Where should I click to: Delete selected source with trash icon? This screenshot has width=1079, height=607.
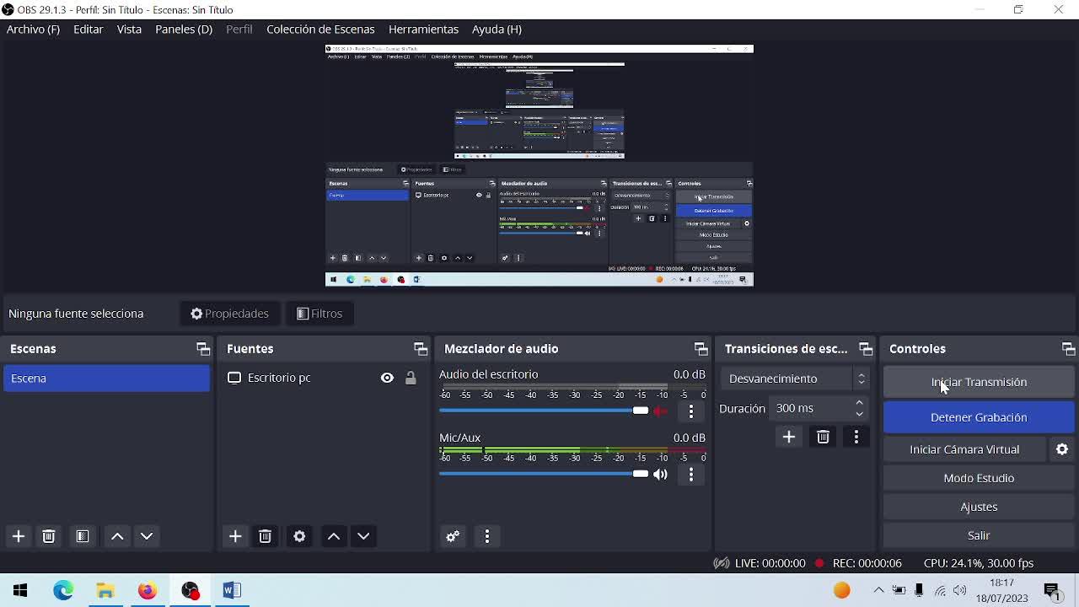(x=266, y=536)
